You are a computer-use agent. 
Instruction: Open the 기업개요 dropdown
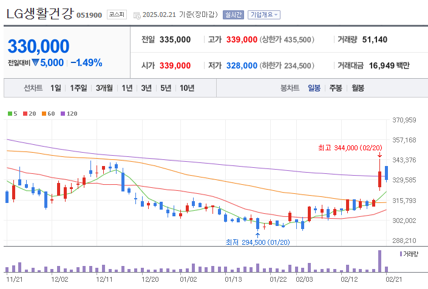263,15
